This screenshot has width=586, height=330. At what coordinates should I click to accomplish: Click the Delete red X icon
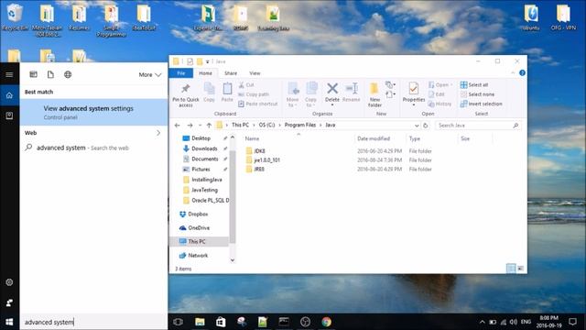331,89
